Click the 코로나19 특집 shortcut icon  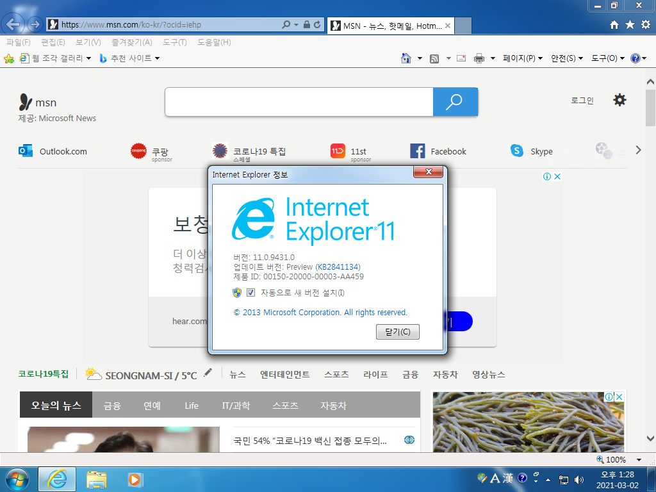tap(220, 151)
